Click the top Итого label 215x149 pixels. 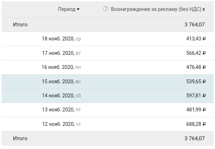[x=20, y=25]
